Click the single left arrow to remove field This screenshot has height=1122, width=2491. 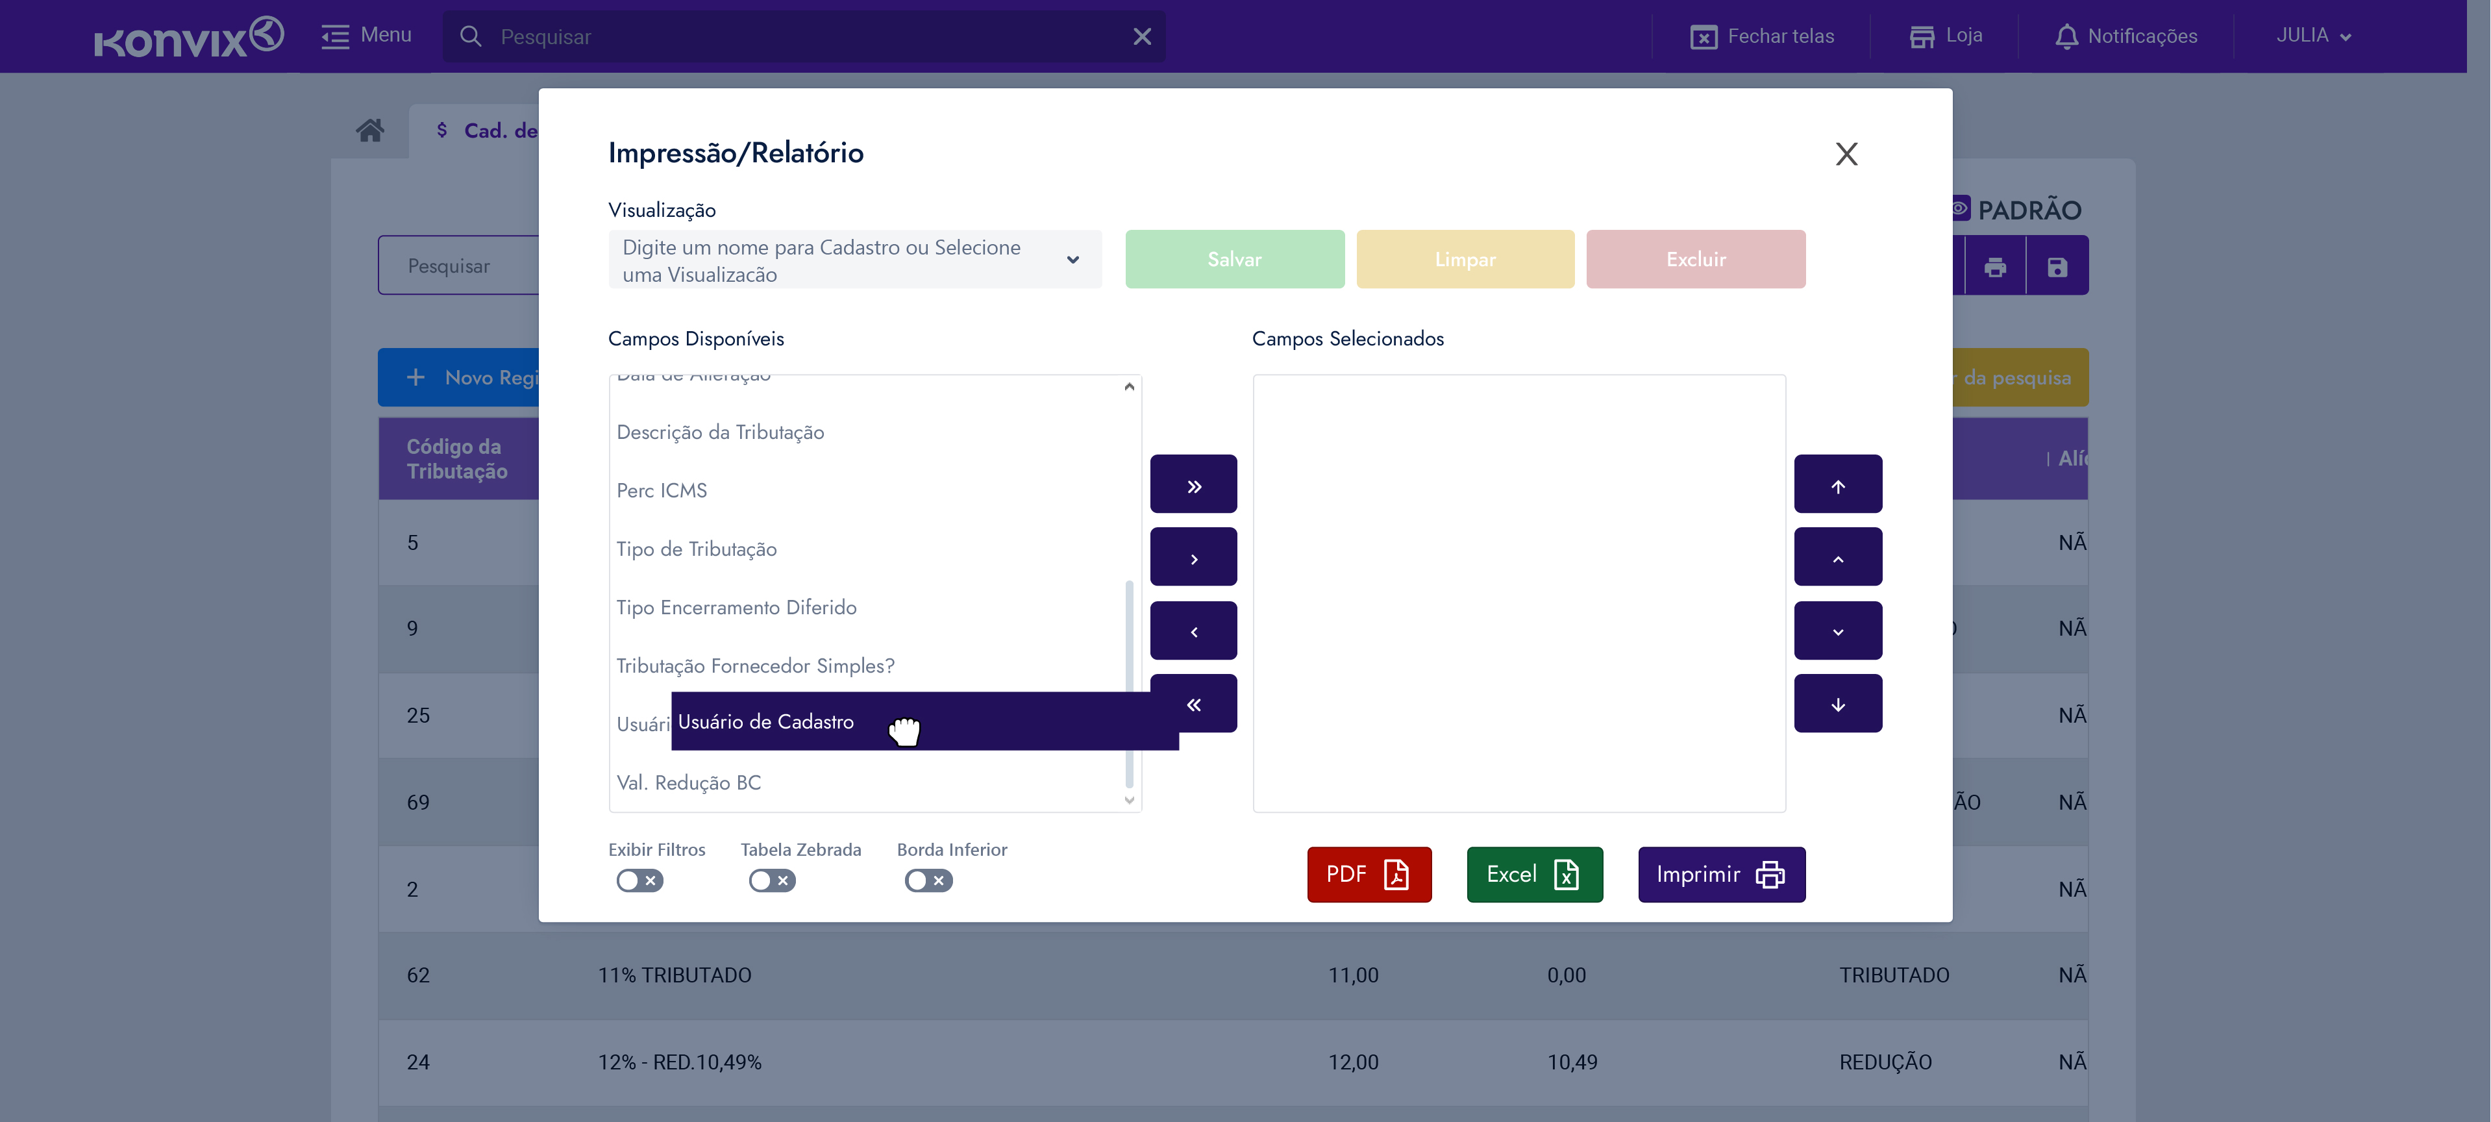(1193, 630)
